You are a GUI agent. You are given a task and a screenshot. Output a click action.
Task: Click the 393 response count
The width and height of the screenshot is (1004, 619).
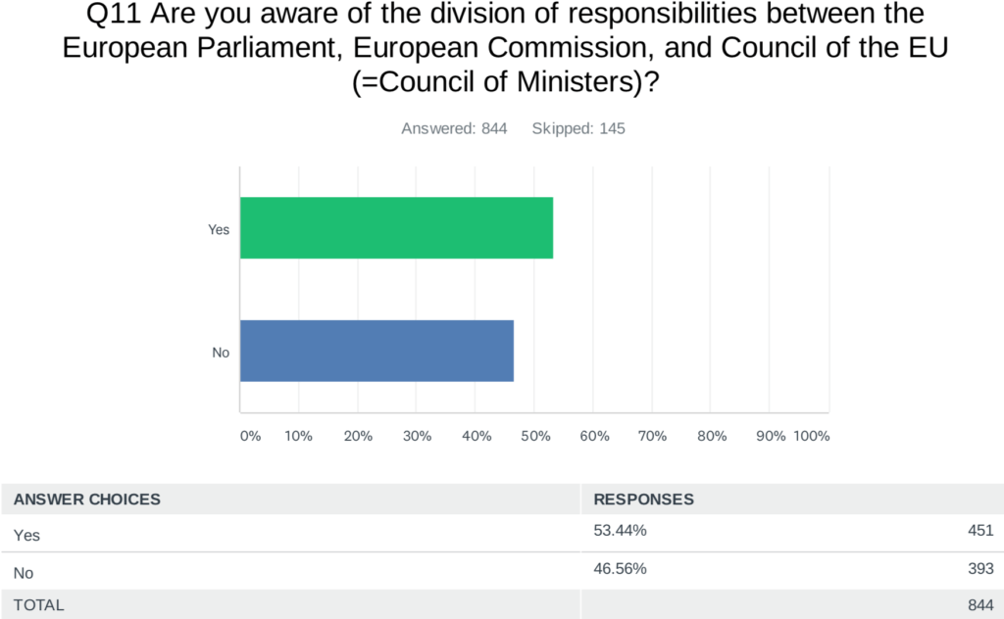click(x=980, y=567)
